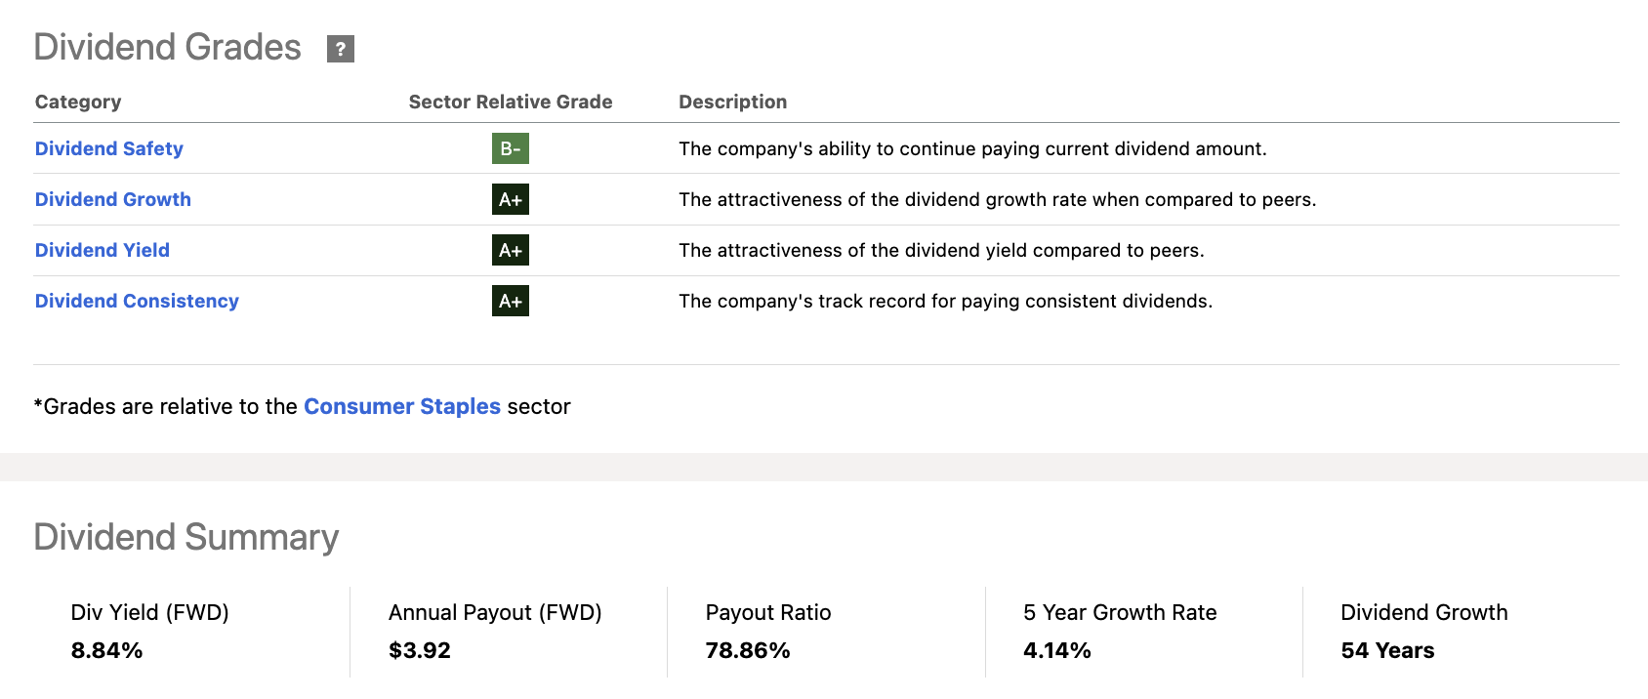Click the 5 Year Growth Rate 4.14% value

coord(1057,650)
